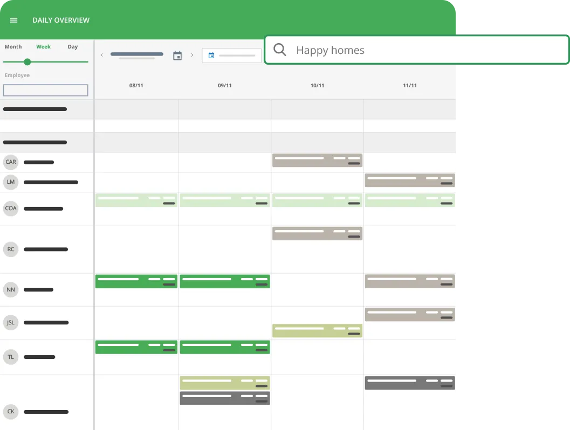
Task: Click the search magnifier icon
Action: (279, 50)
